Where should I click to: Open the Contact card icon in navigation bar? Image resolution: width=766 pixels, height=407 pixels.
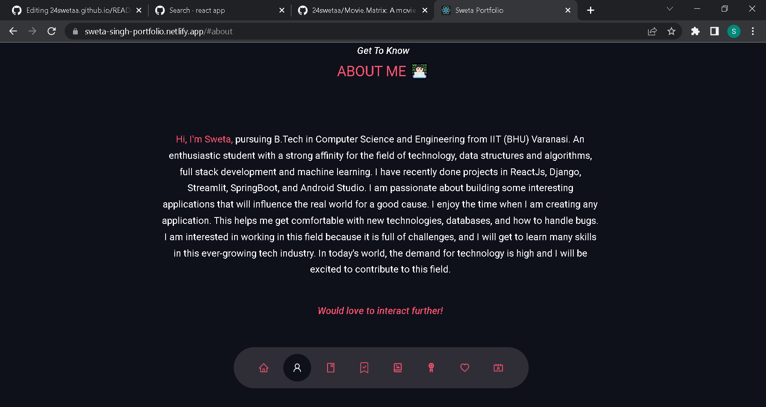coord(498,367)
